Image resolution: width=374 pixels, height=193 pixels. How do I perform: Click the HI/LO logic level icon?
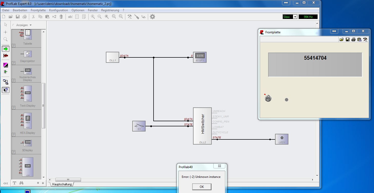click(6, 65)
